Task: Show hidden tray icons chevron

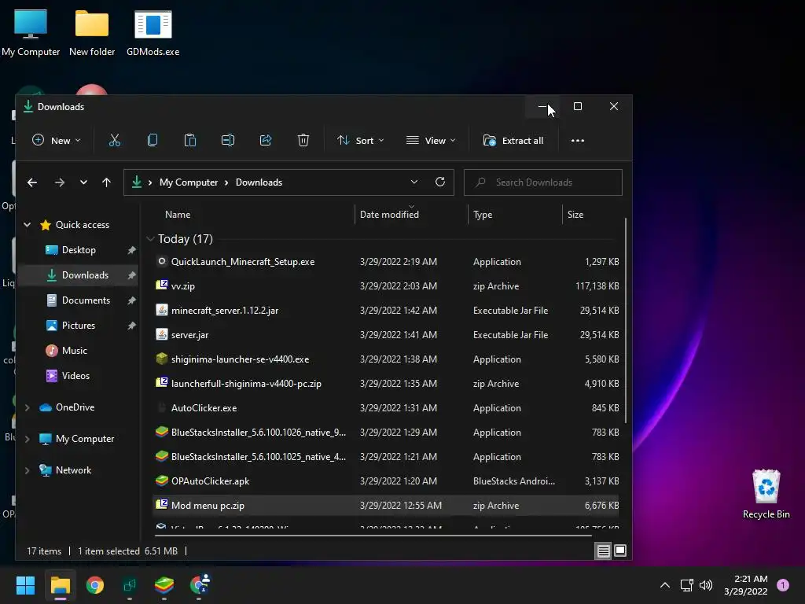Action: (665, 585)
